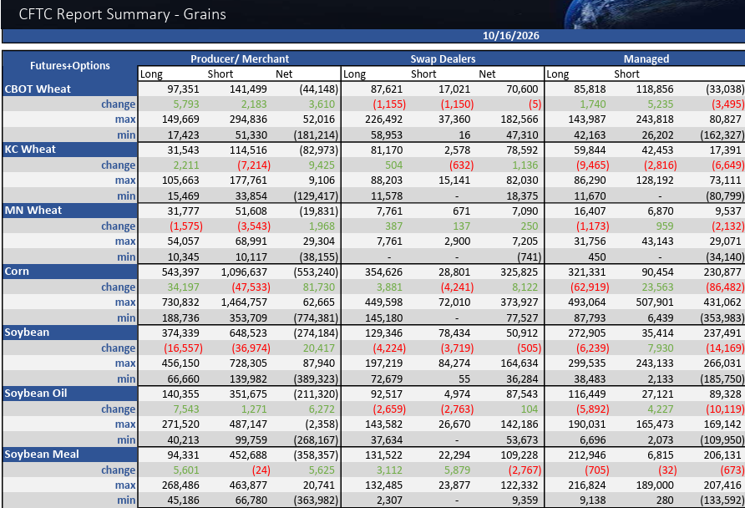Click the Swap Dealers column group header
This screenshot has height=508, width=745.
[443, 59]
